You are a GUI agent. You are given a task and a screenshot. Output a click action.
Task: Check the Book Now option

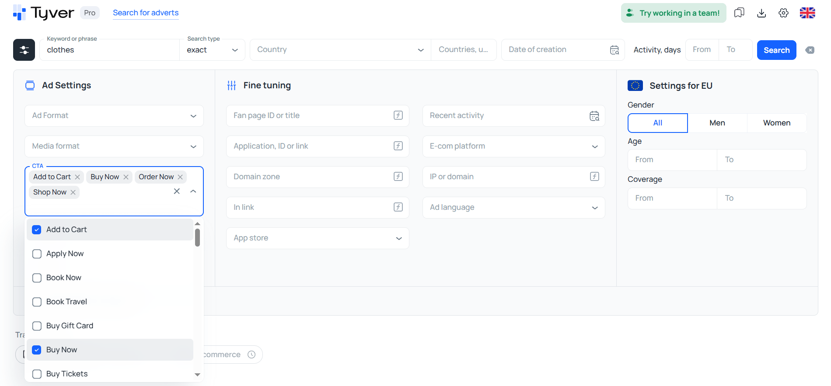[37, 278]
